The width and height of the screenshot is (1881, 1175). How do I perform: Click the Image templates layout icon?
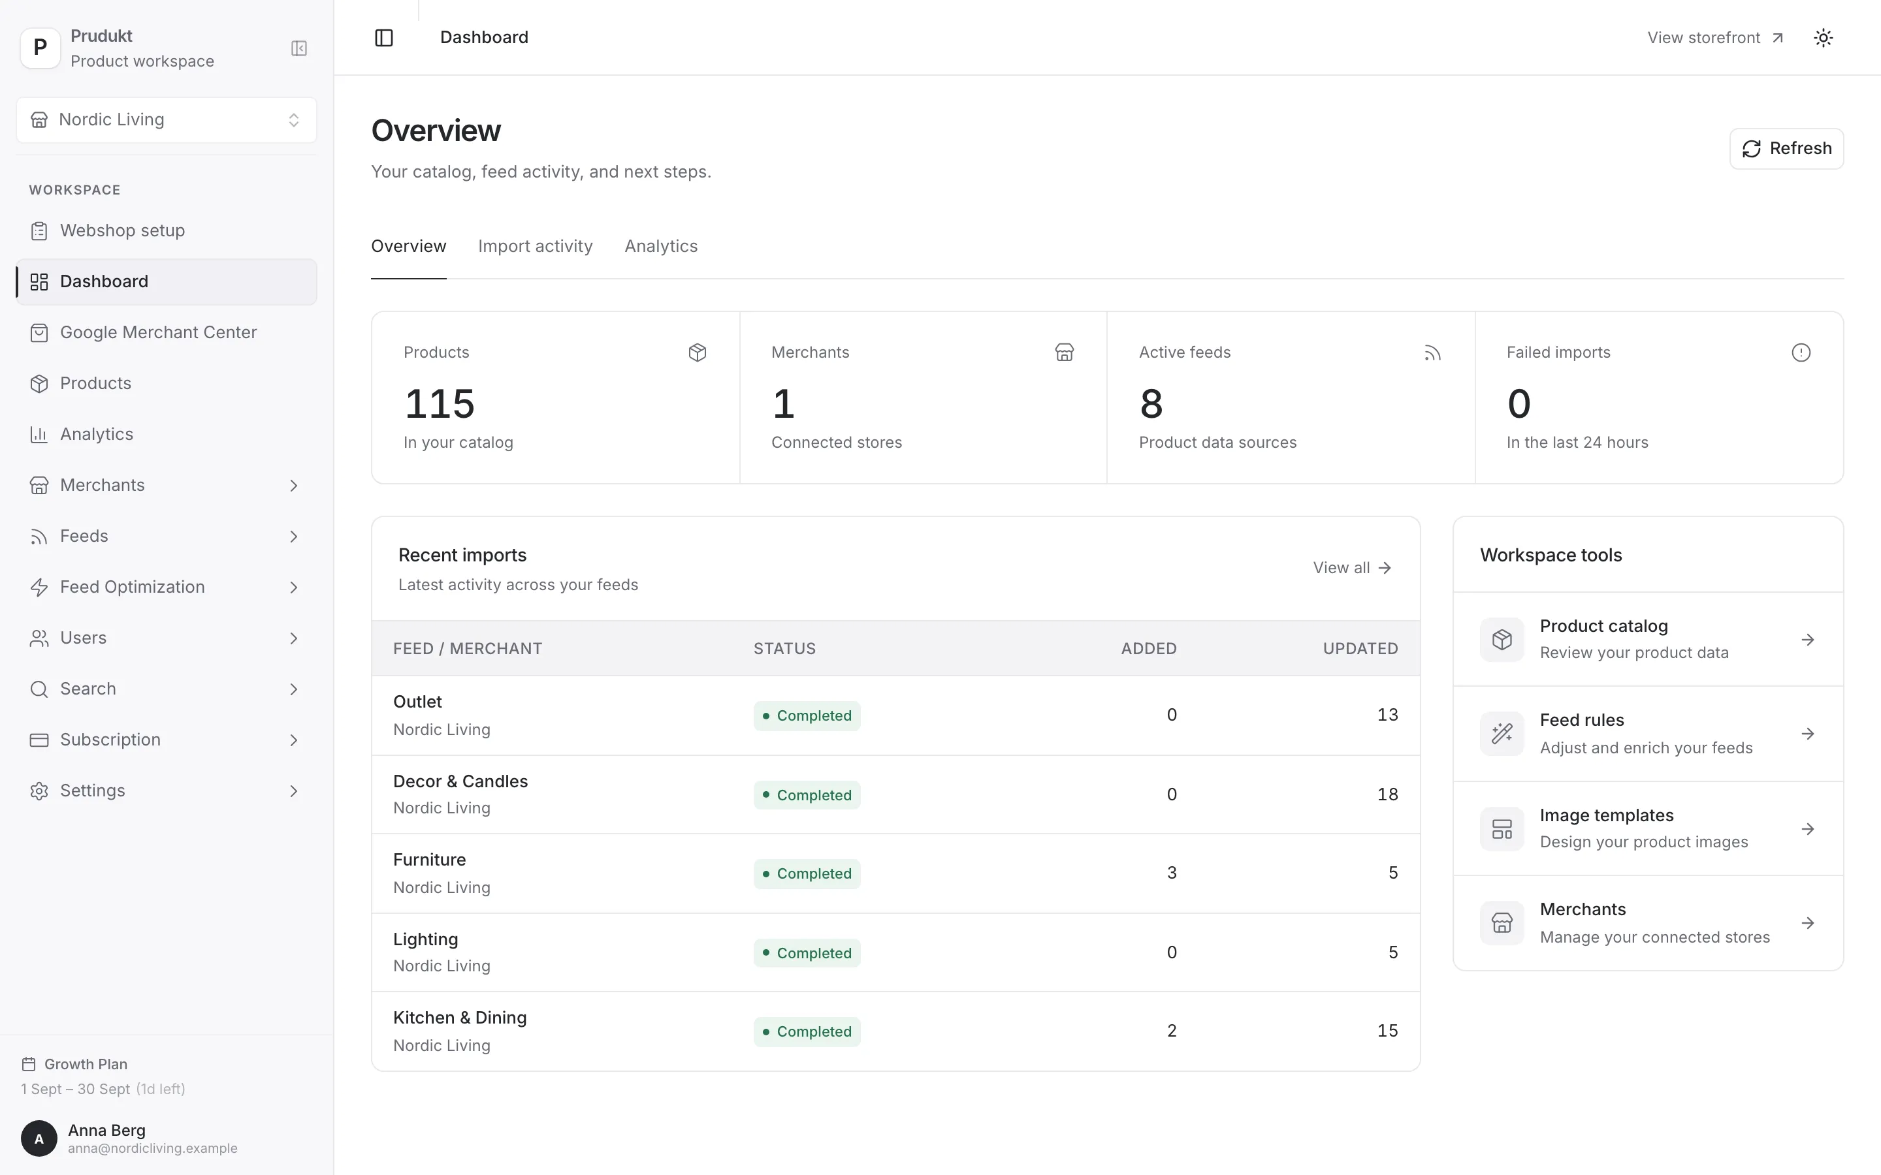tap(1502, 829)
